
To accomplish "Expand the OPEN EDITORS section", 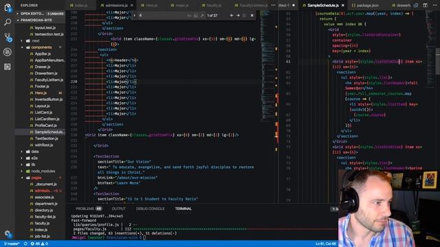I will (40, 14).
